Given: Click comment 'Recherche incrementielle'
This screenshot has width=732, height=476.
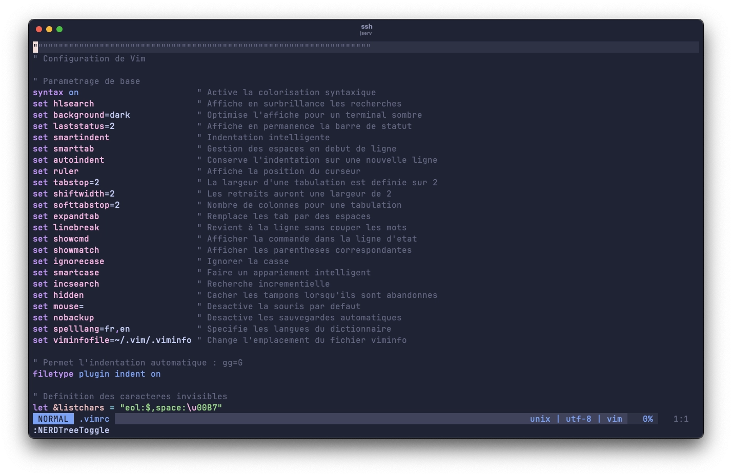Looking at the screenshot, I should point(269,284).
